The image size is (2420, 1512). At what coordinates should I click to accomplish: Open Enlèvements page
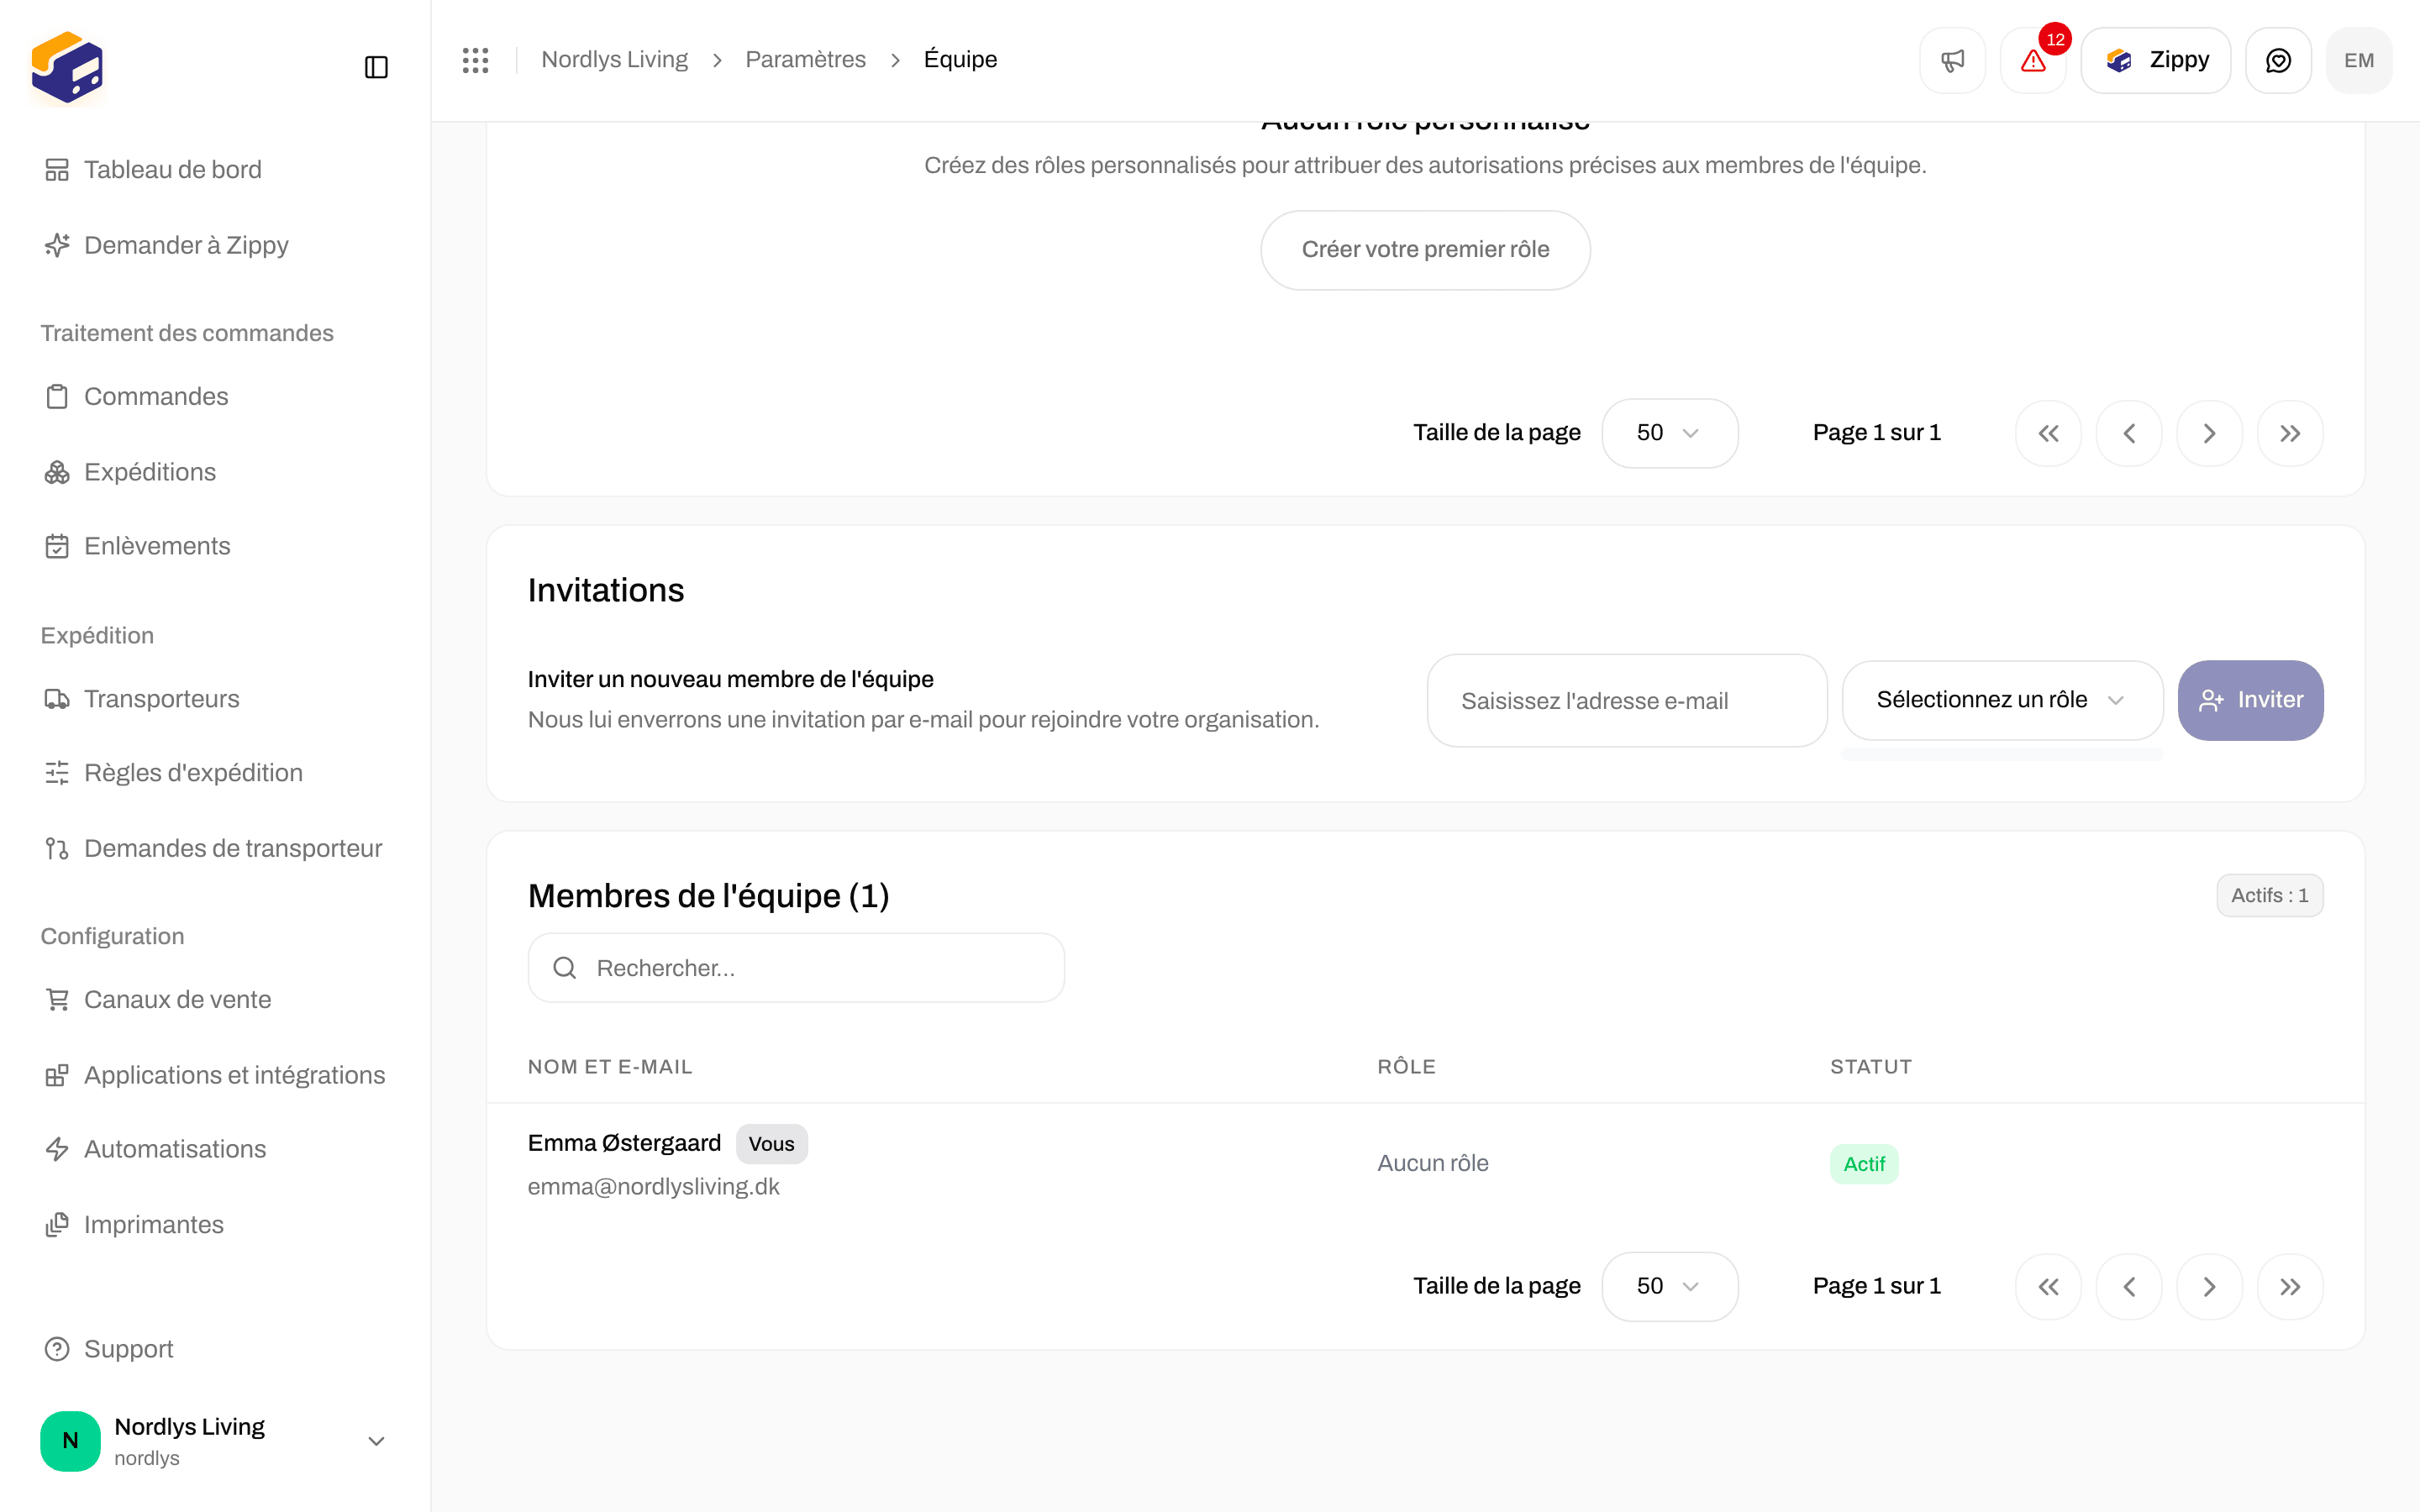[x=137, y=546]
